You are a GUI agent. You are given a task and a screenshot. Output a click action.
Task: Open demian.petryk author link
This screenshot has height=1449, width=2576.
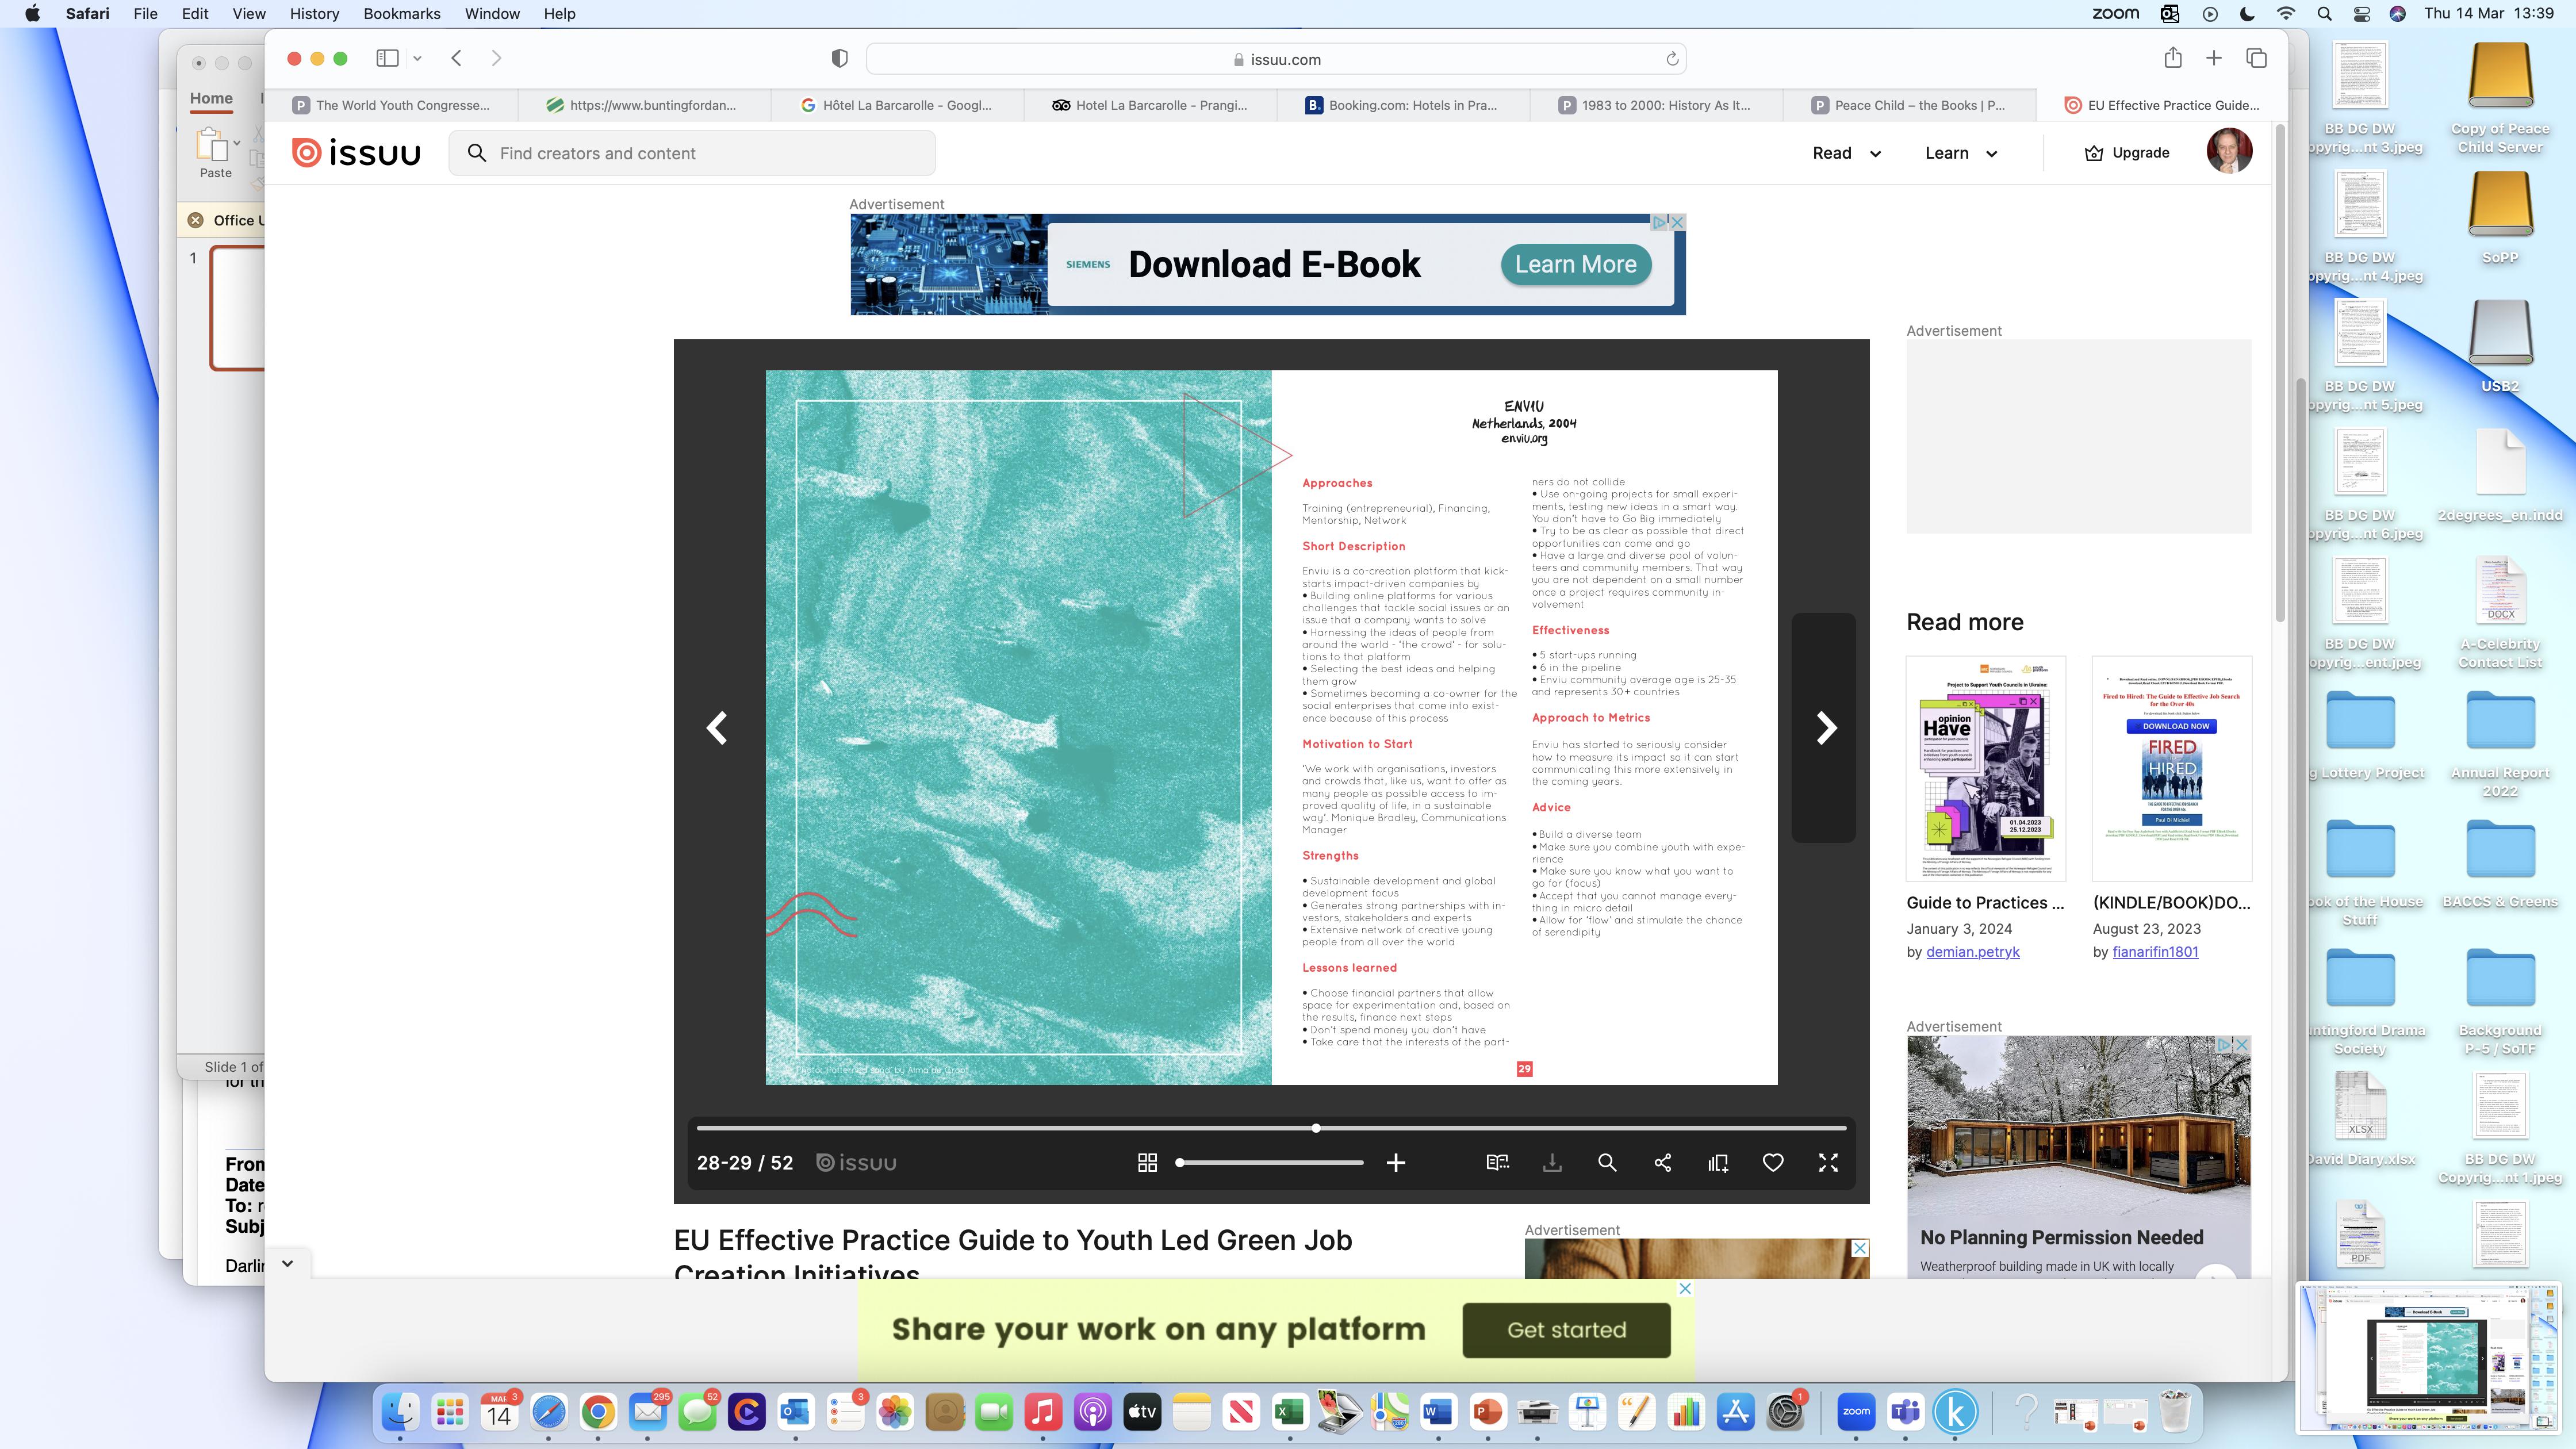coord(1972,952)
